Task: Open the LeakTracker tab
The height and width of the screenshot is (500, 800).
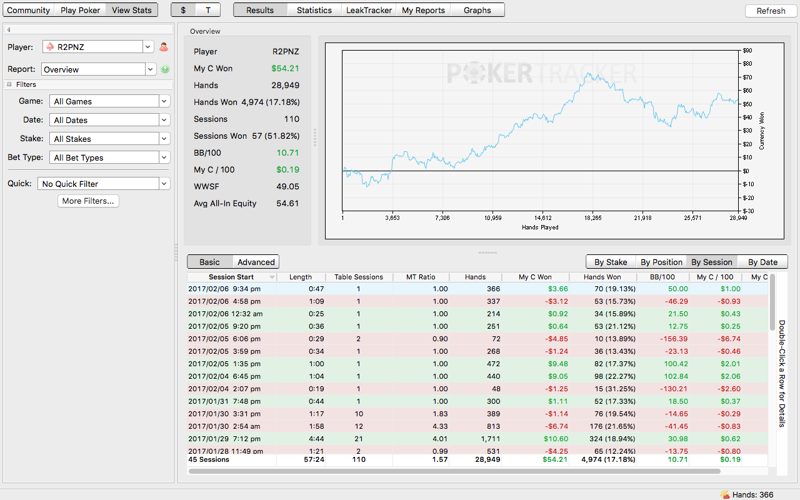Action: pos(369,10)
